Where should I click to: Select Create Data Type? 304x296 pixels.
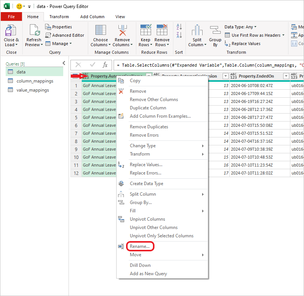162,184
